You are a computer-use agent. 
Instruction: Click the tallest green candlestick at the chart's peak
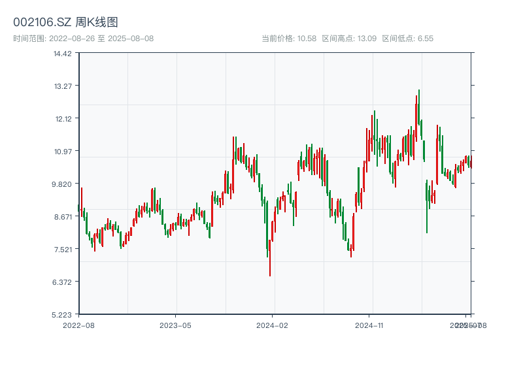419,107
